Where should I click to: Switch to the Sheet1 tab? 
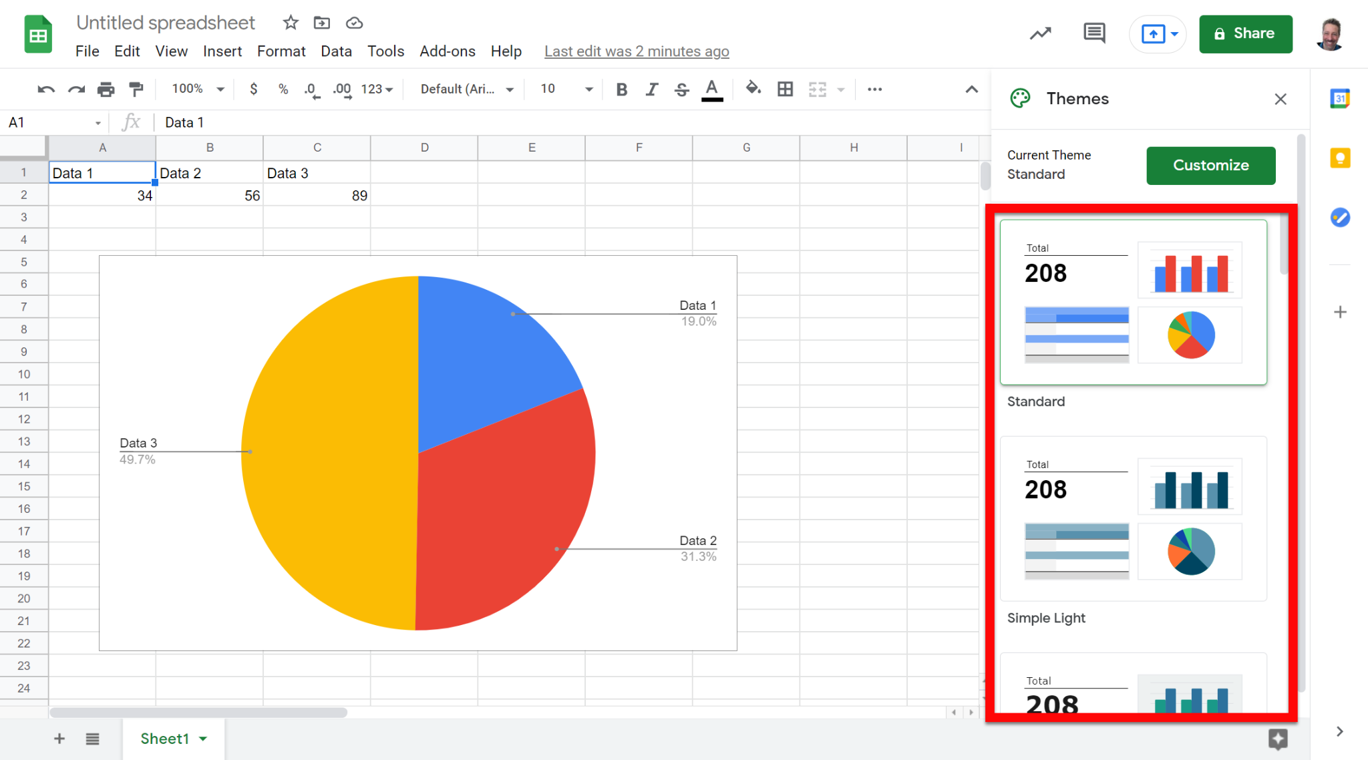[x=165, y=739]
